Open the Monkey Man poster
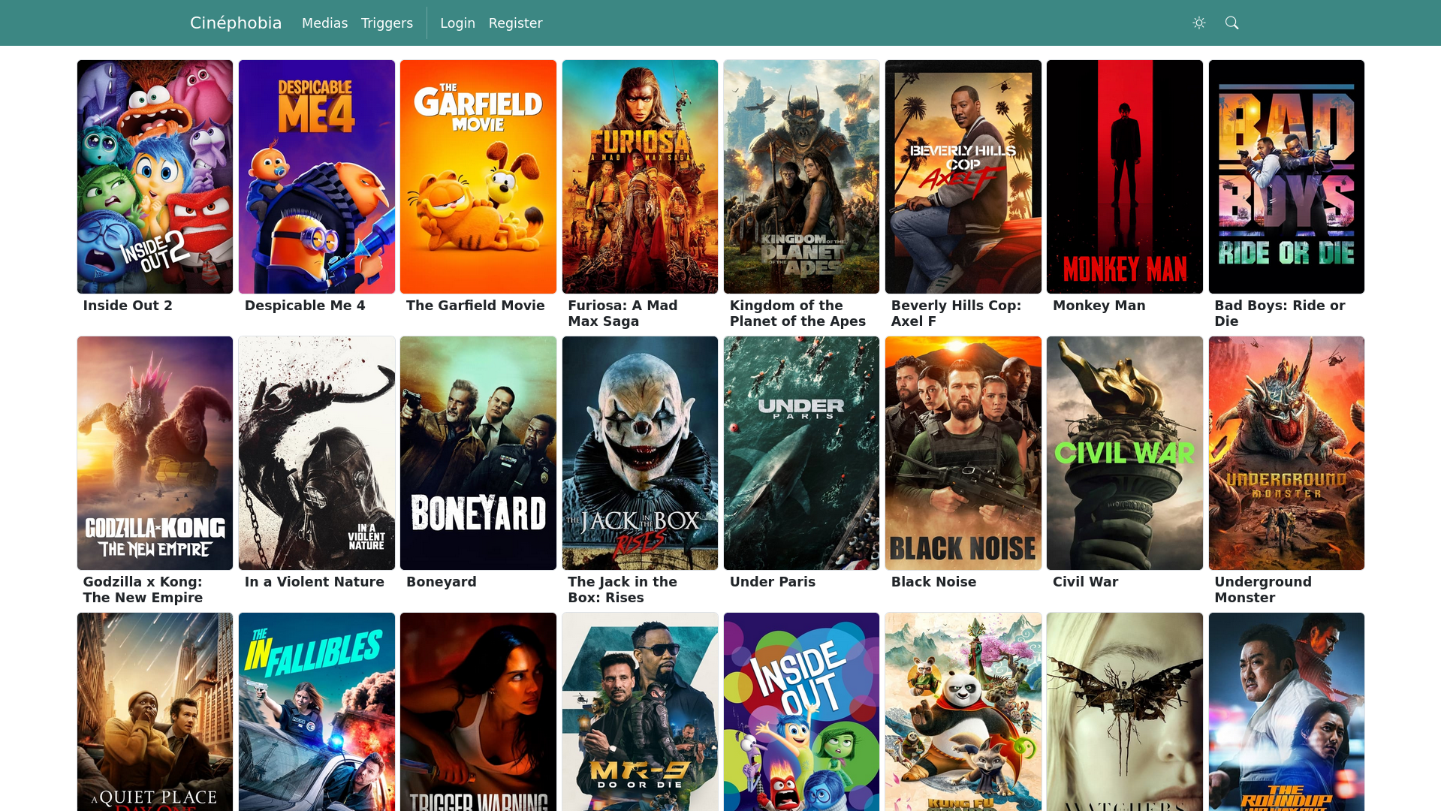 pos(1125,177)
